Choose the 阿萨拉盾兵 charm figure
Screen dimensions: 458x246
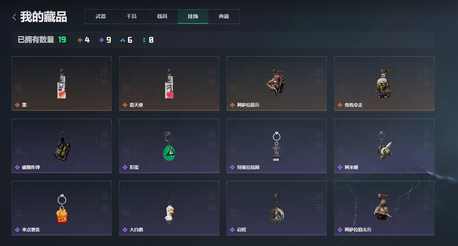276,84
